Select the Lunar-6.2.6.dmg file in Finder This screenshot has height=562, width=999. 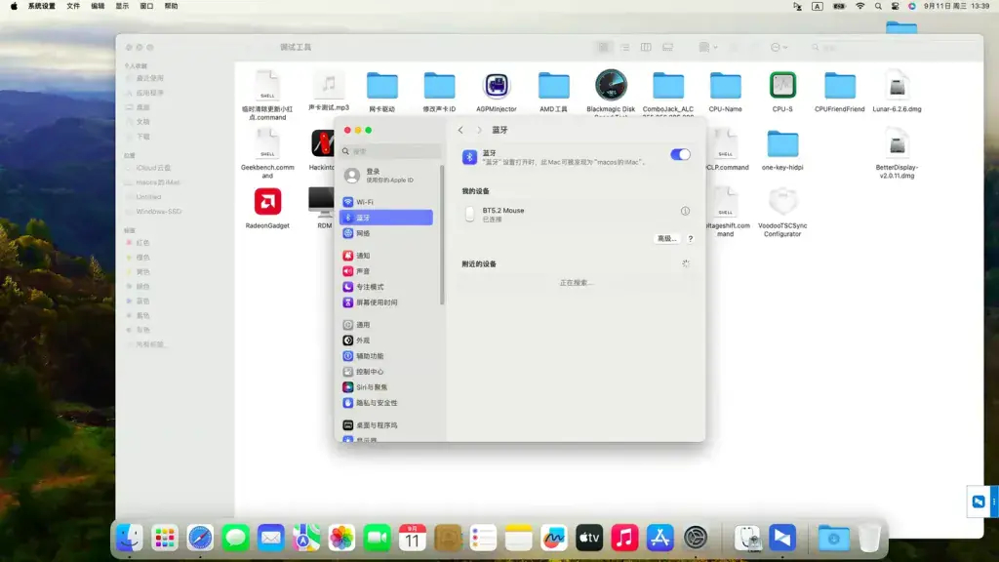[x=898, y=86]
